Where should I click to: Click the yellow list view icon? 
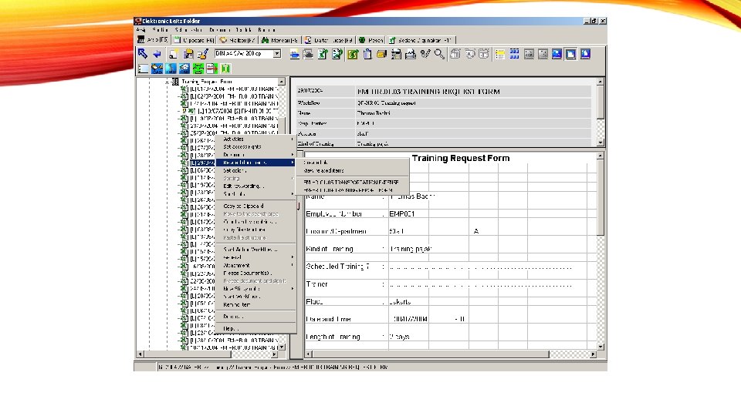pyautogui.click(x=500, y=54)
